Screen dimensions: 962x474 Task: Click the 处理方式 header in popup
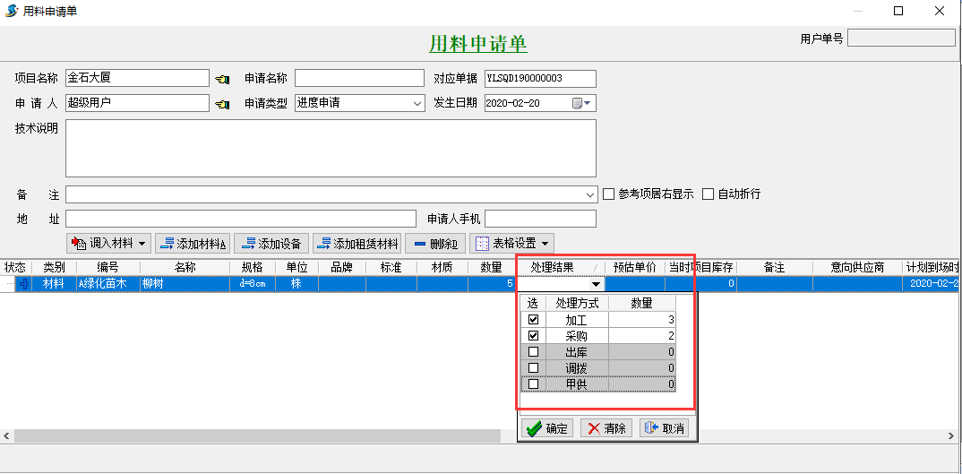coord(577,303)
